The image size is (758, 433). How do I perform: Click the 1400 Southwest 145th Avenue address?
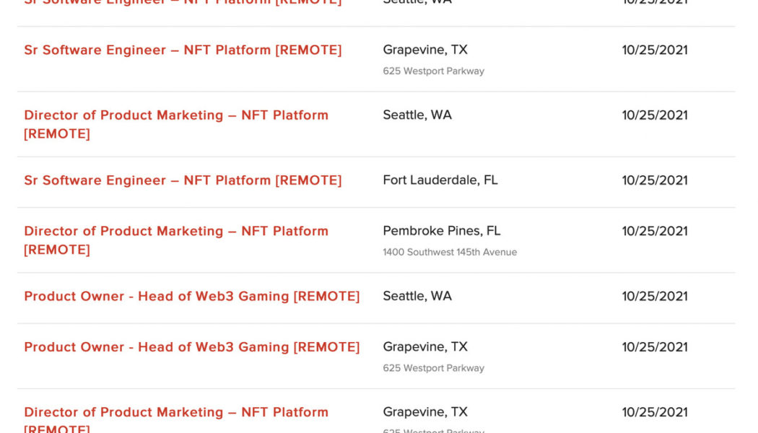(x=449, y=252)
